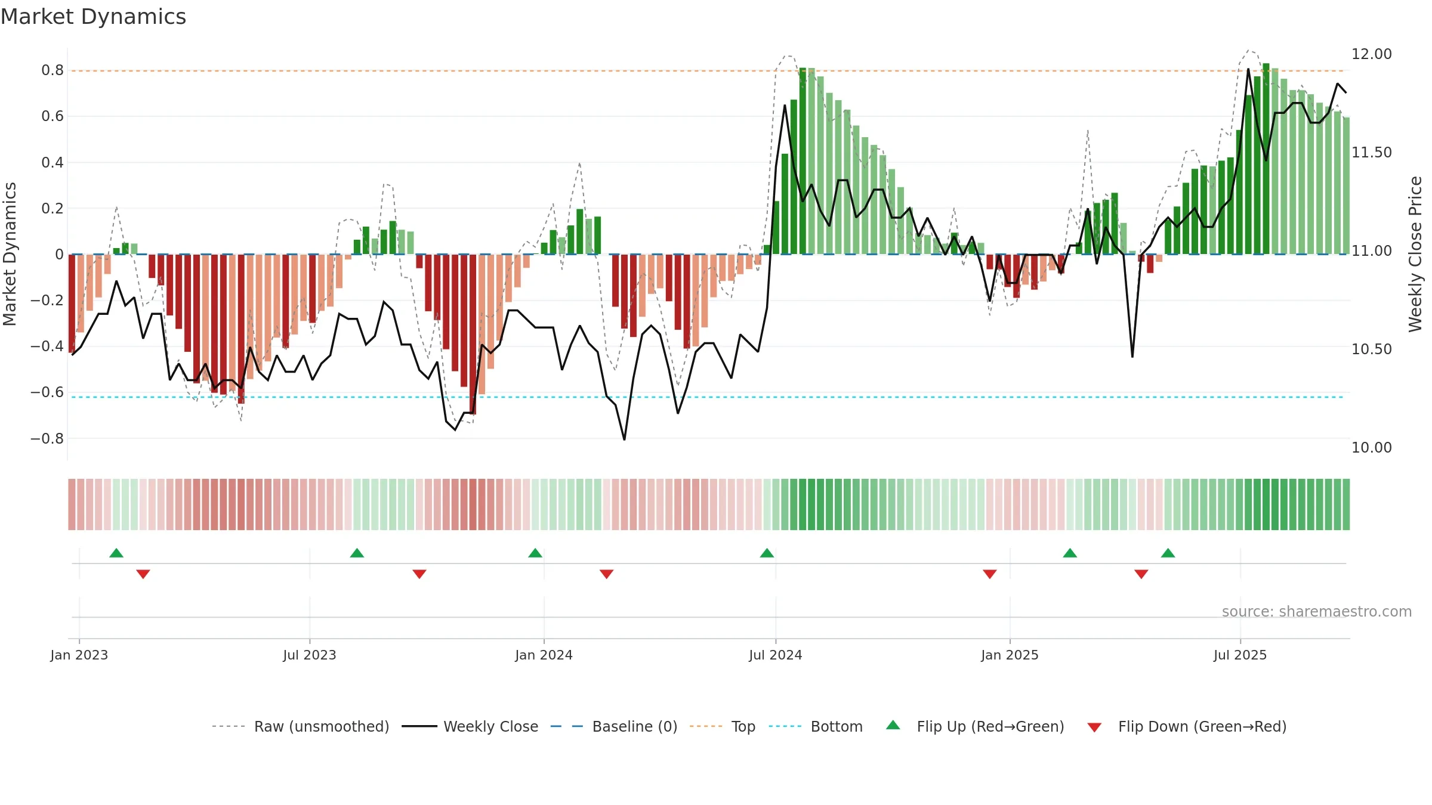Click the Flip Up marker just before Jul 2024
Screen dimensions: 1432x805
pos(767,553)
